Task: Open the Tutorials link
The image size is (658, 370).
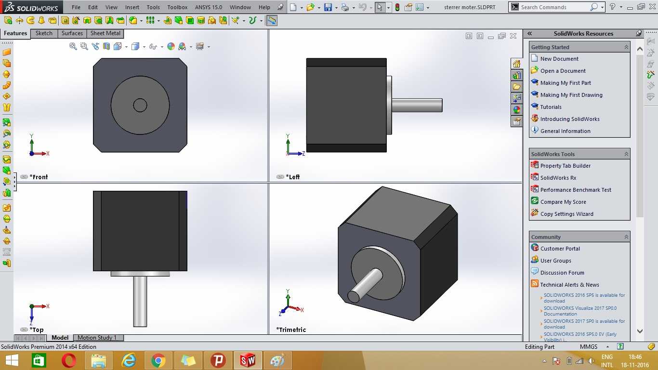Action: (x=551, y=107)
